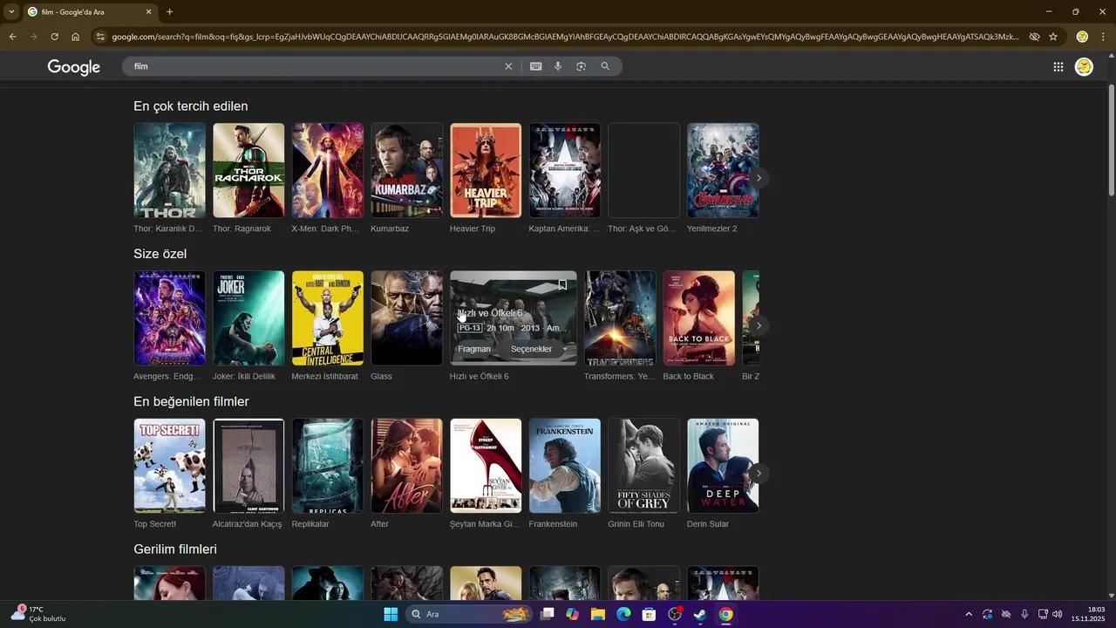Open Steam from the taskbar

[700, 614]
